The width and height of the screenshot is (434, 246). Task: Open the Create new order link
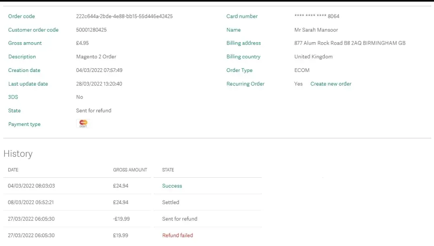(x=331, y=84)
